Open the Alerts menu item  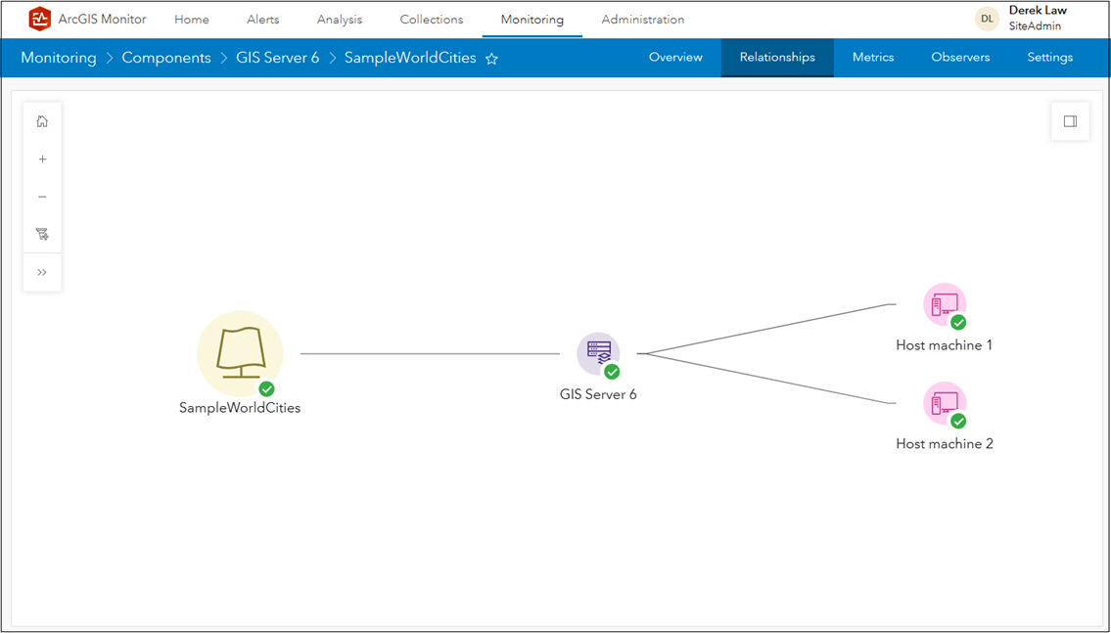[x=263, y=20]
